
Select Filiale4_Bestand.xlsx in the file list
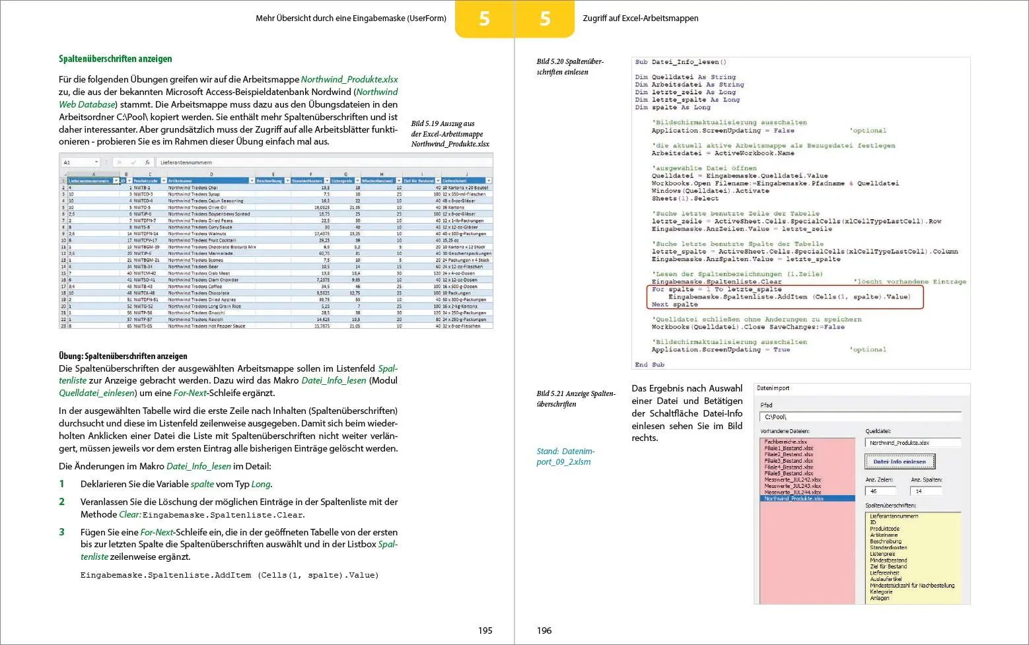[x=808, y=467]
